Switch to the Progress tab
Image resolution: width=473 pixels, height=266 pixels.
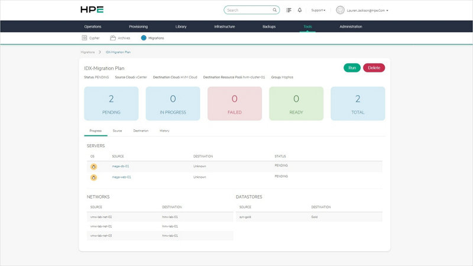(96, 131)
